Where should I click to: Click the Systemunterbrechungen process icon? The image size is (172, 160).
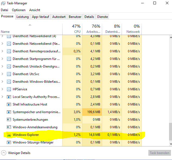[9, 120]
